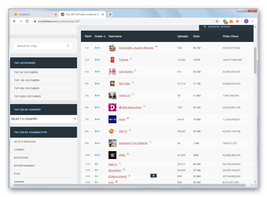Select the Top 100 YouTubers browser tab
This screenshot has height=197, width=267.
[x=83, y=14]
